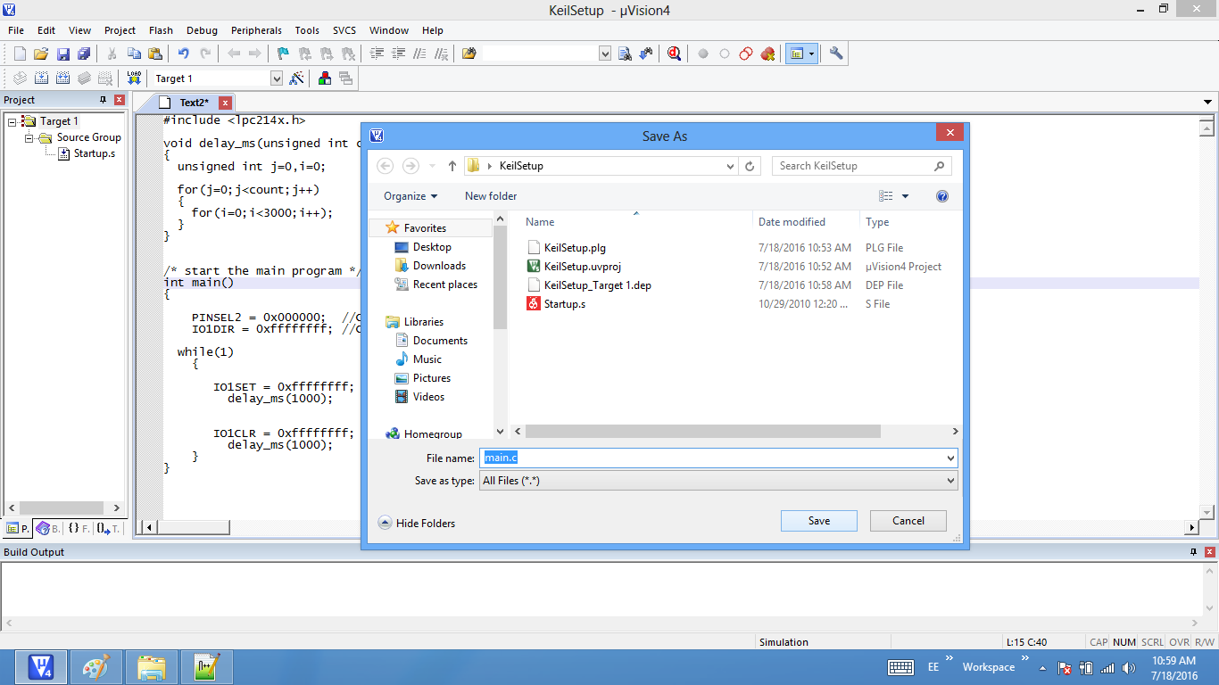Click the Search KeilSetup field

pyautogui.click(x=862, y=166)
